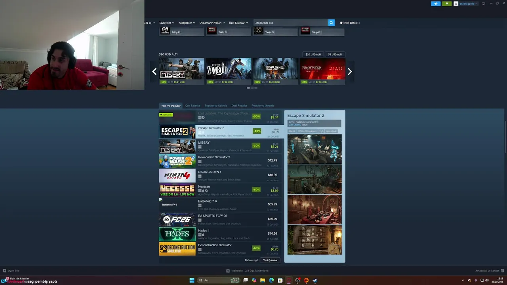Select the Escape Simulator 2 list row
The height and width of the screenshot is (285, 507).
point(221,132)
